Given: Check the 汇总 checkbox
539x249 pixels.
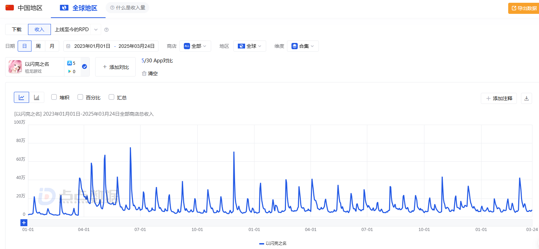Looking at the screenshot, I should pyautogui.click(x=111, y=97).
